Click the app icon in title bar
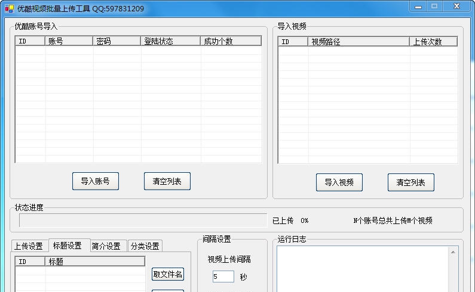The height and width of the screenshot is (292, 475). [x=10, y=8]
